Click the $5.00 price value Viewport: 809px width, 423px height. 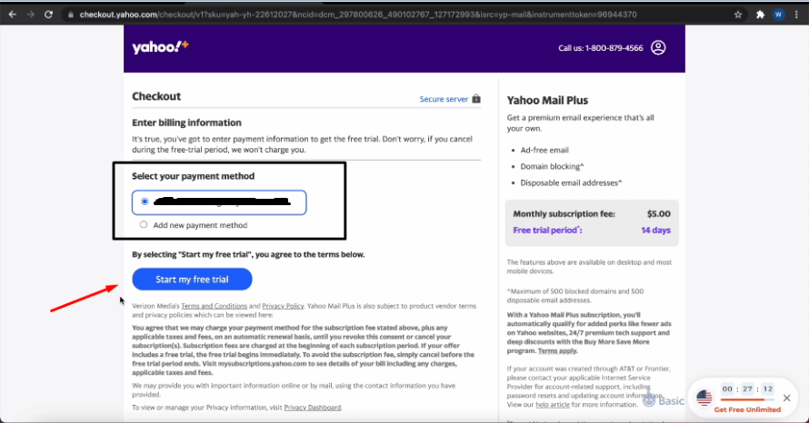[x=659, y=214]
